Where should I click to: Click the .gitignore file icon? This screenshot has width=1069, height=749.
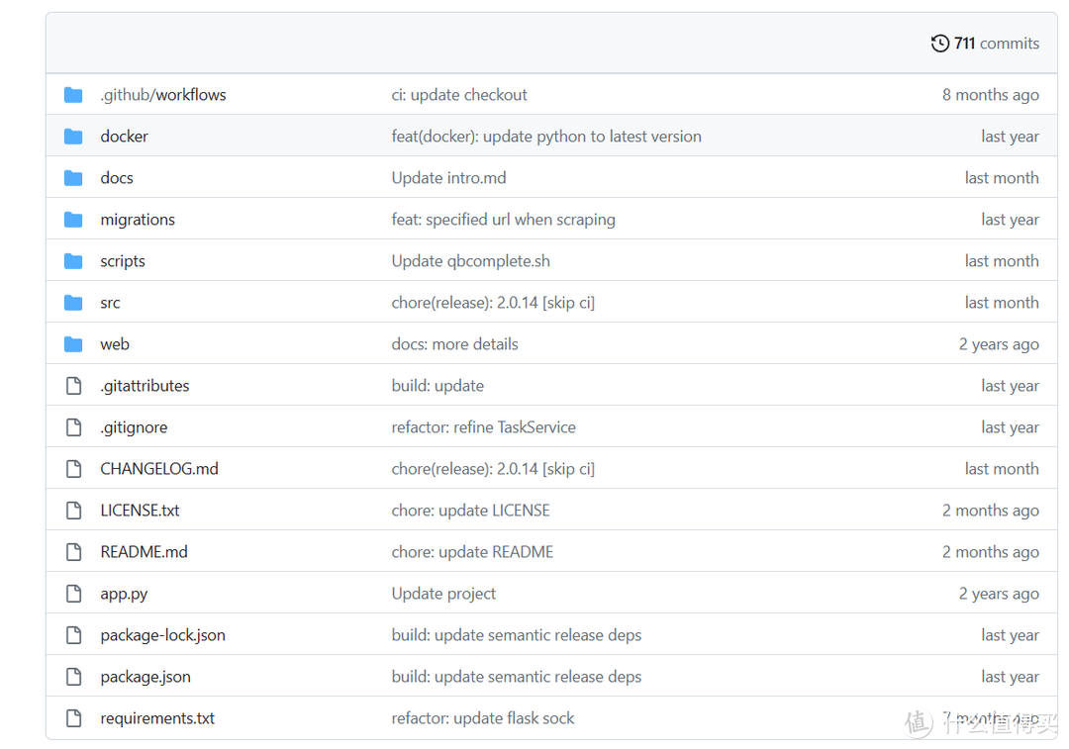[x=73, y=427]
